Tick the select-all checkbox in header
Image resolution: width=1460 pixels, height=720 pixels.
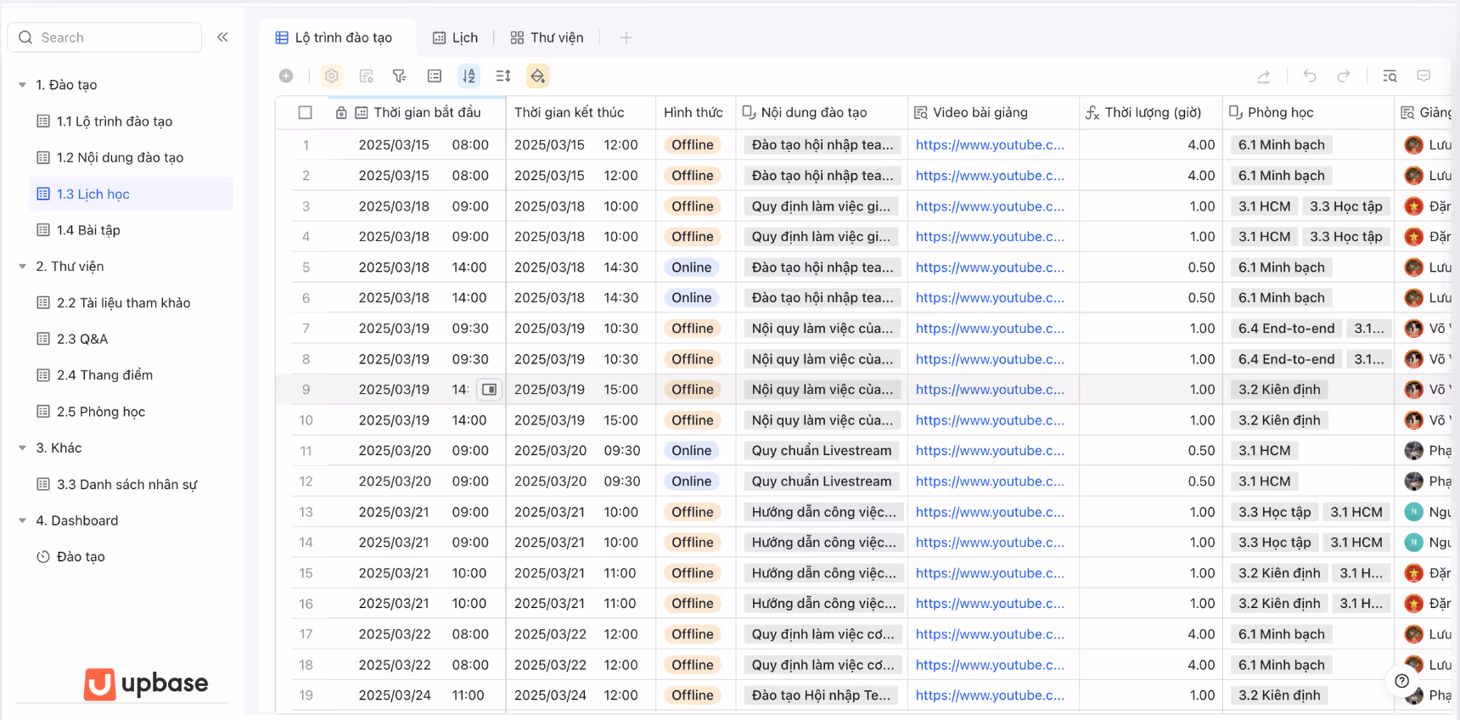click(x=306, y=112)
